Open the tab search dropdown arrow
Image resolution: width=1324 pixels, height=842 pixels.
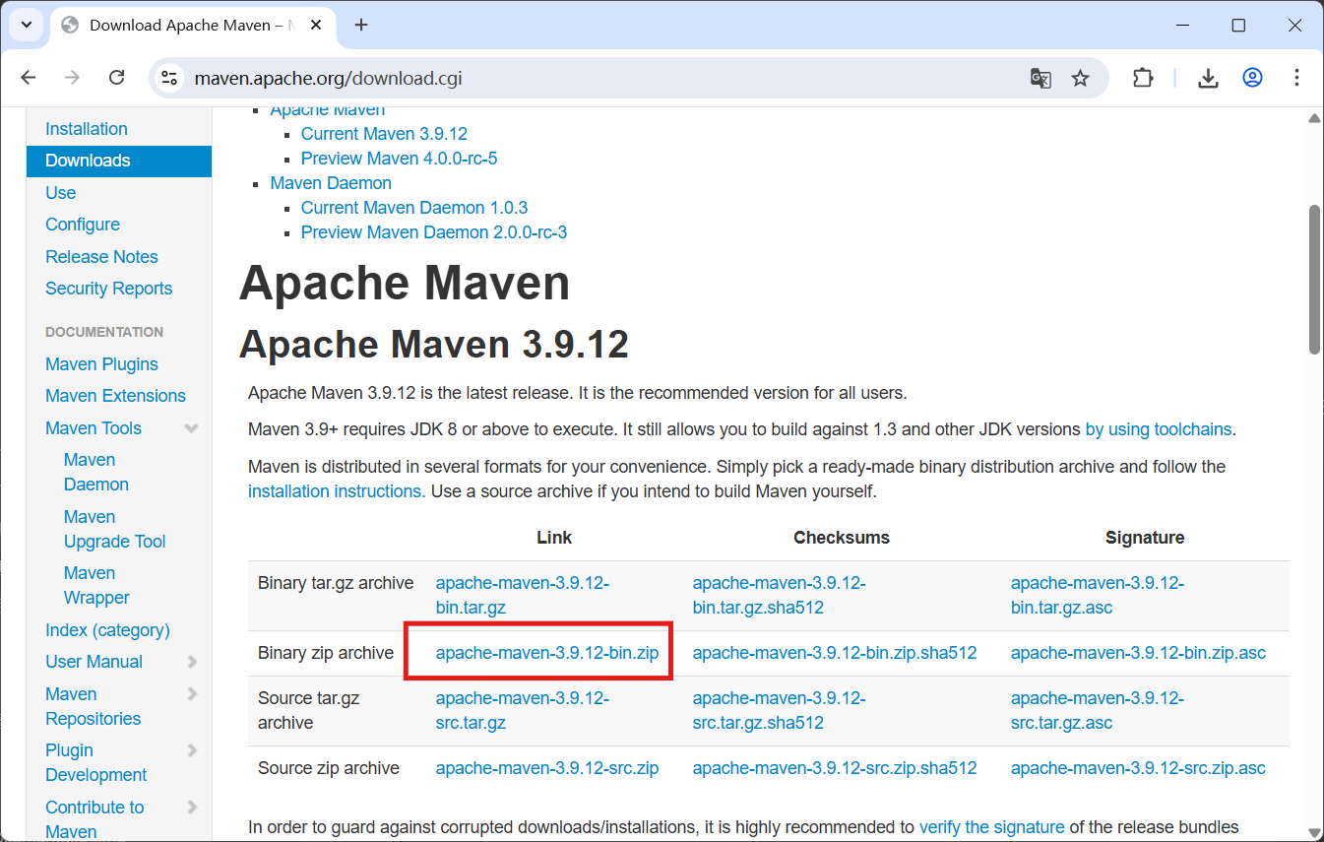pos(28,25)
